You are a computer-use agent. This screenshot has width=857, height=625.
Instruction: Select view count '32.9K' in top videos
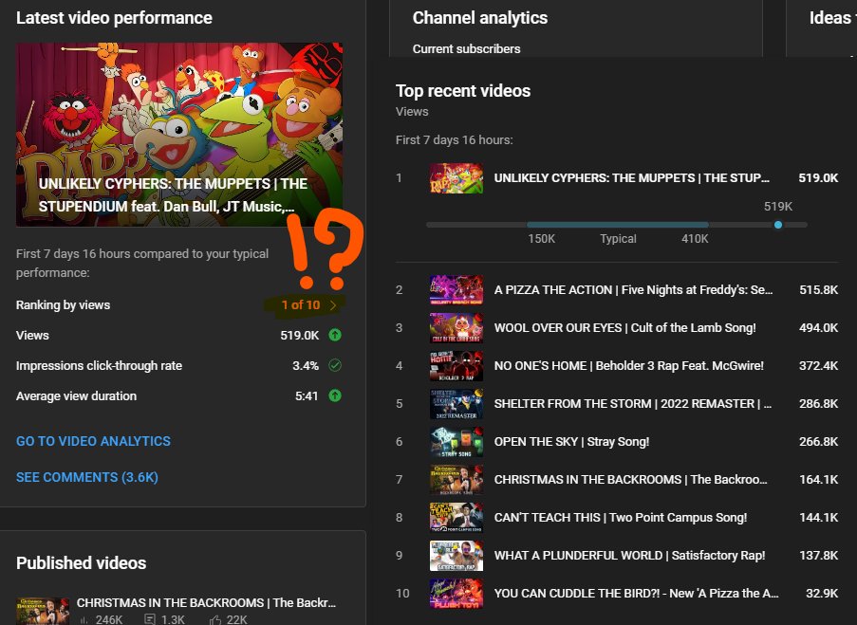[822, 594]
